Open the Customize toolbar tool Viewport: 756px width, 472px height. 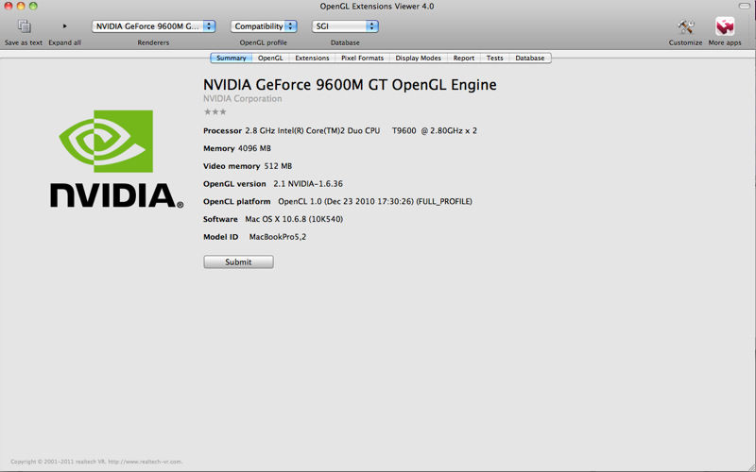point(685,26)
